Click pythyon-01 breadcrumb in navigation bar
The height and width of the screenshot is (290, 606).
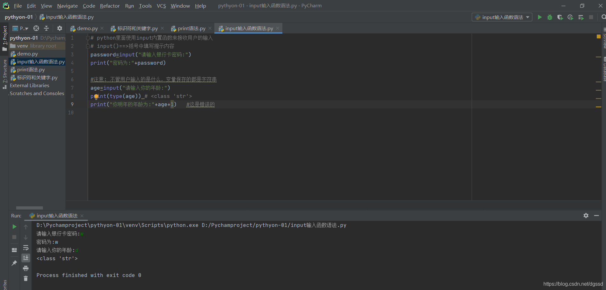pyautogui.click(x=19, y=17)
